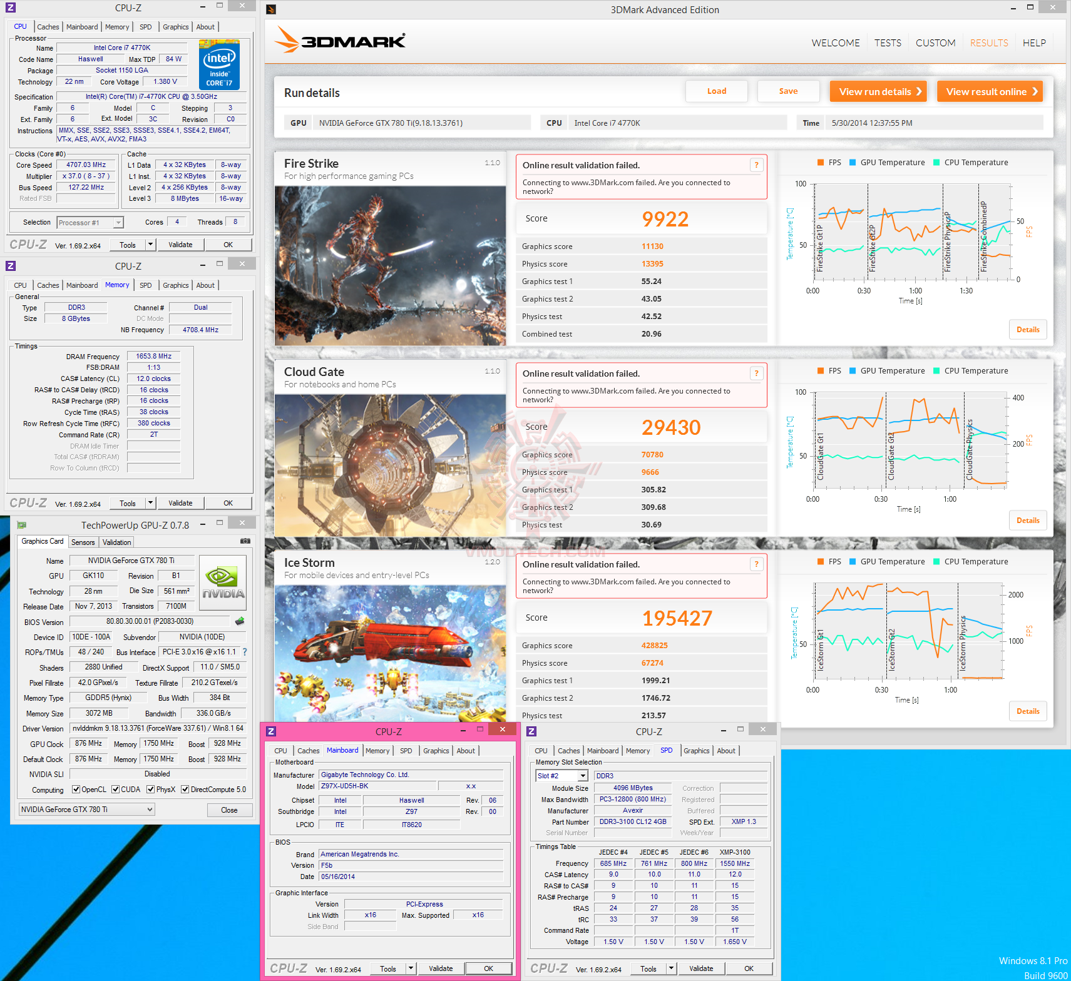Open Details for the Fire Strike chart
Screen dimensions: 1071x981
1028,330
